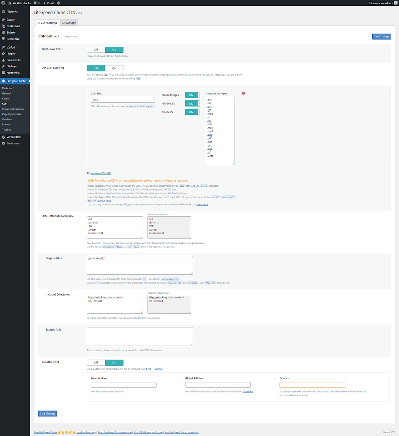
Task: Open Multimédiá library in sidebar
Action: click(x=13, y=26)
